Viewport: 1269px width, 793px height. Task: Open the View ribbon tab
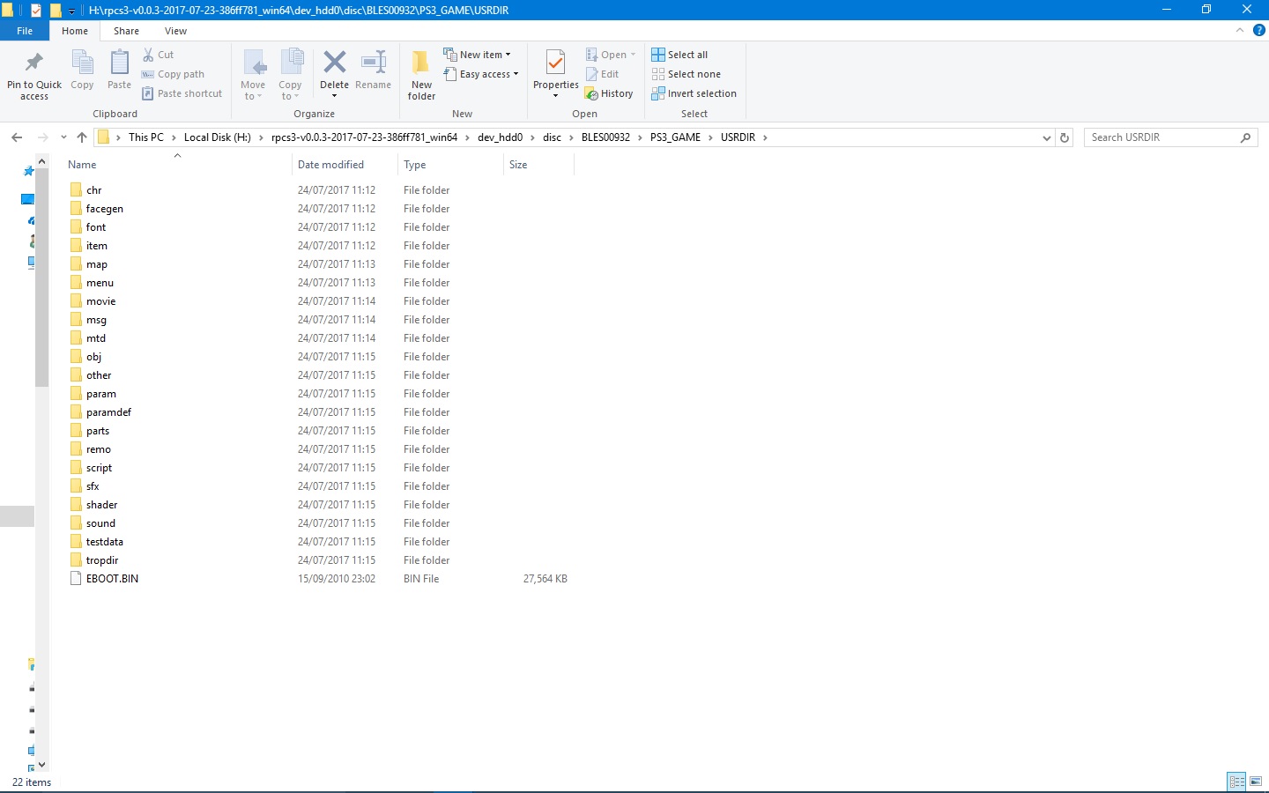pos(175,31)
